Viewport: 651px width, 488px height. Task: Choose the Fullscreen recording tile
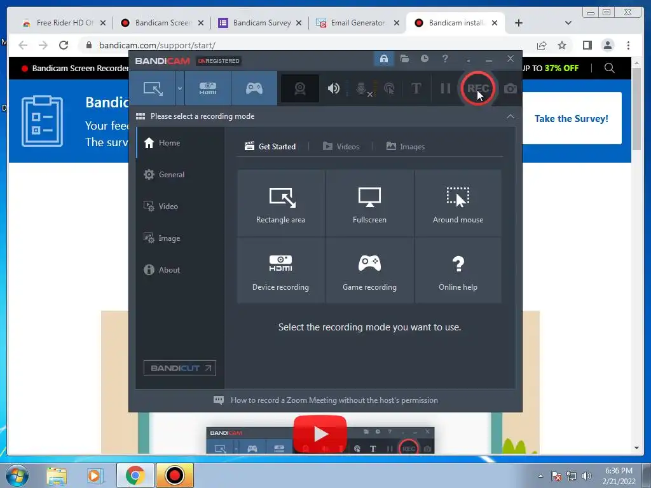click(369, 203)
